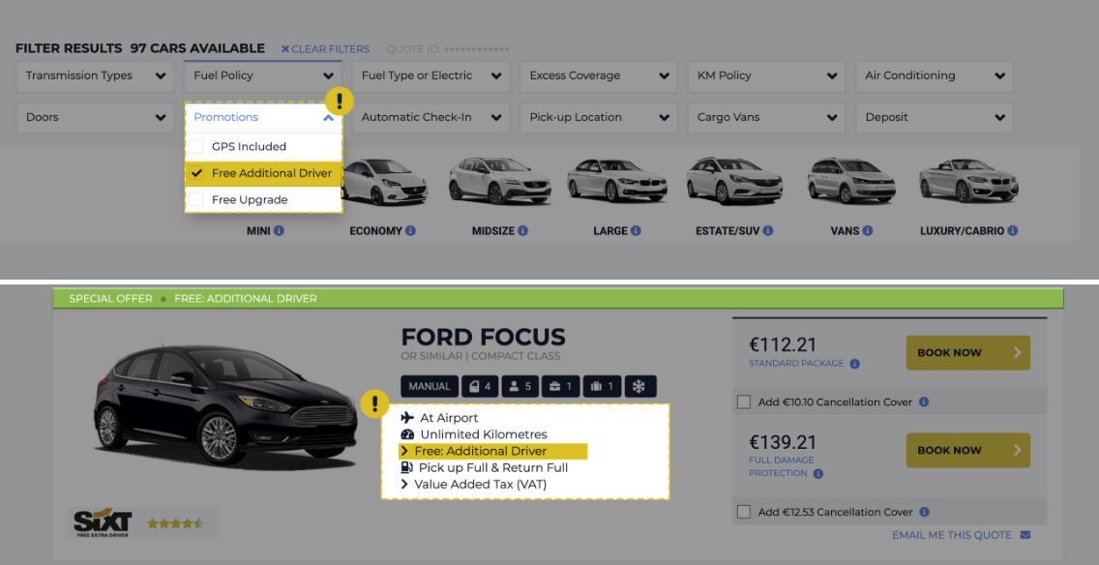
Task: Click the Sixt star rating
Action: [175, 523]
